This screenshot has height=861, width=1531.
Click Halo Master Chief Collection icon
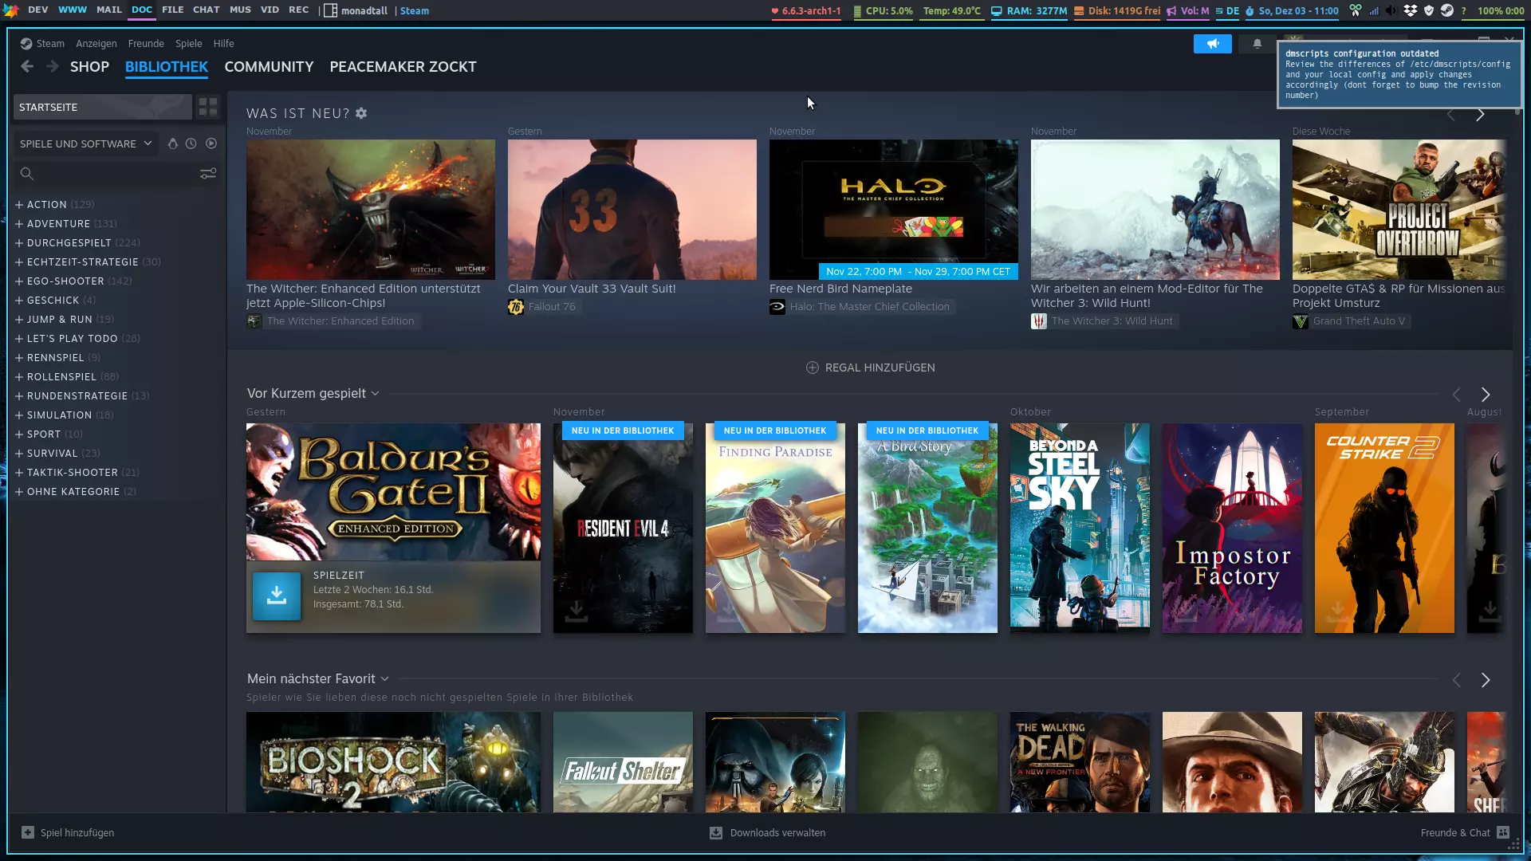coord(777,307)
